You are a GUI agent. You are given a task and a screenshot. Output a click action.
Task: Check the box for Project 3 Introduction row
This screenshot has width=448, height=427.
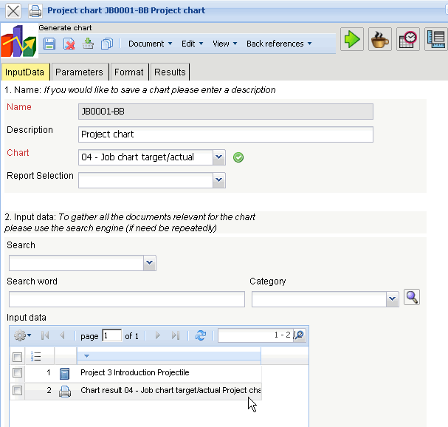[18, 373]
